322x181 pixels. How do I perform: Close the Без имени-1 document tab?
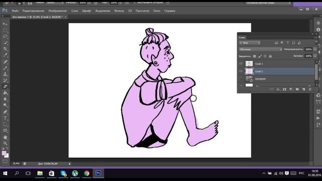click(65, 17)
